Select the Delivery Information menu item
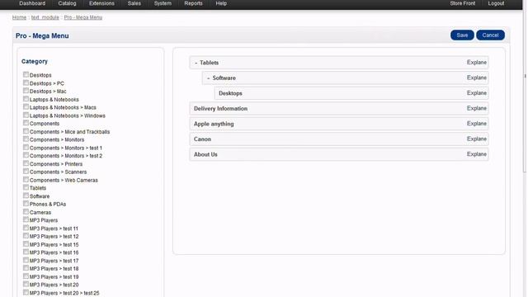The height and width of the screenshot is (297, 528). coord(339,108)
